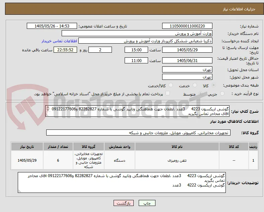Click item name cell تلفن رومیزی
Viewport: 264px width, 212px height.
pos(177,160)
